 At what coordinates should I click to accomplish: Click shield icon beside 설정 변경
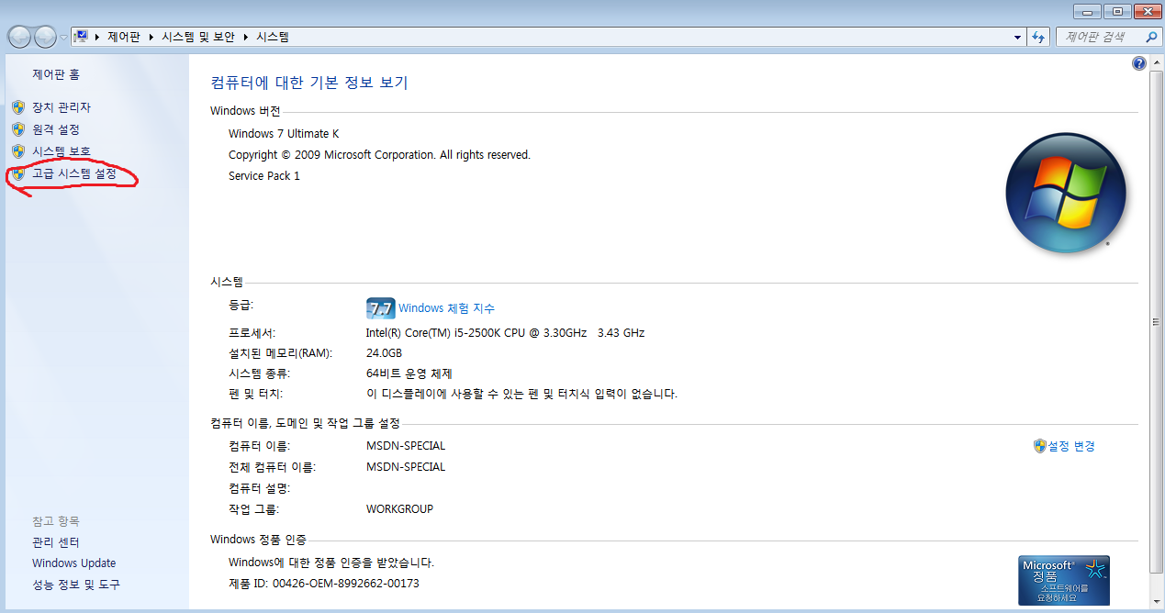[1040, 446]
